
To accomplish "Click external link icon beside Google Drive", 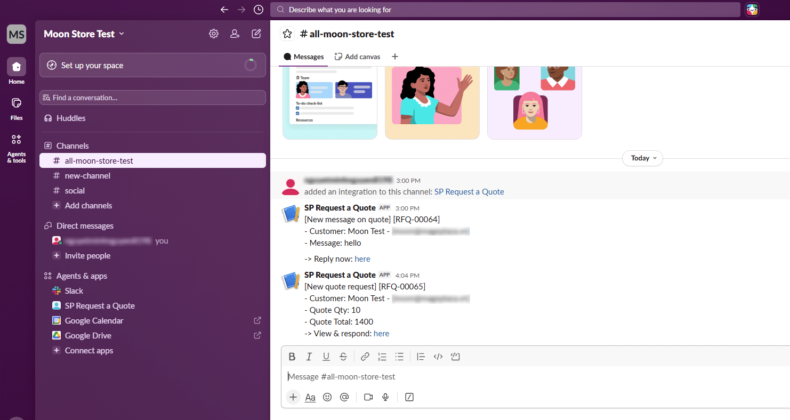I will [257, 335].
